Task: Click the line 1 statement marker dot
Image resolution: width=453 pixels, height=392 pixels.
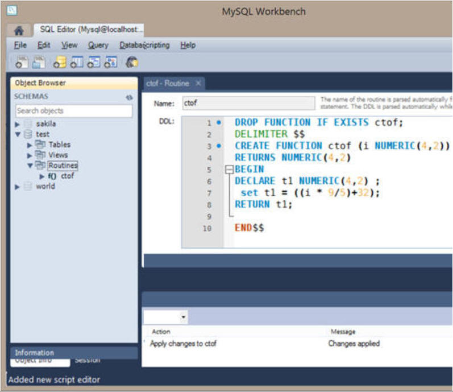Action: pos(219,122)
